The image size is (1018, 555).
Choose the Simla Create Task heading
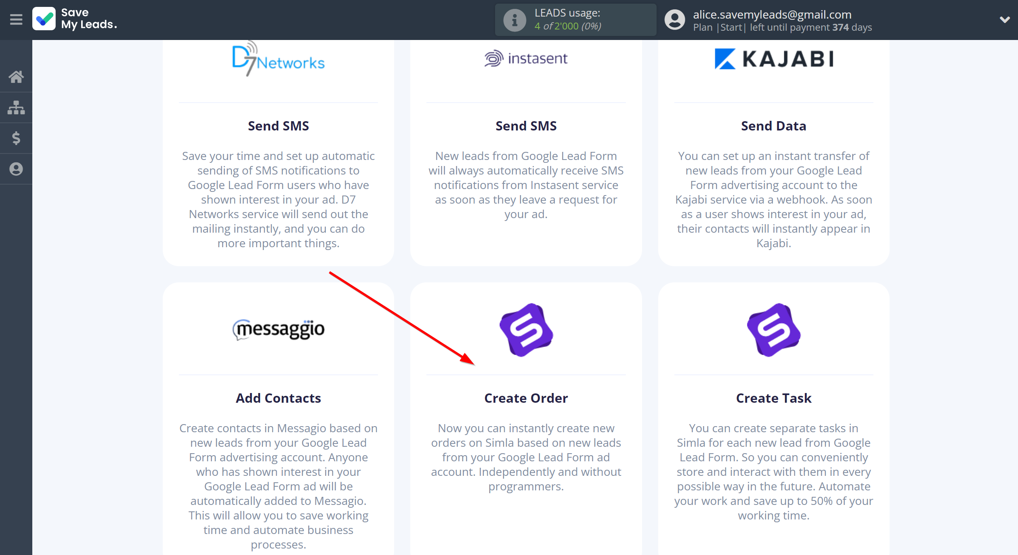[x=774, y=398]
